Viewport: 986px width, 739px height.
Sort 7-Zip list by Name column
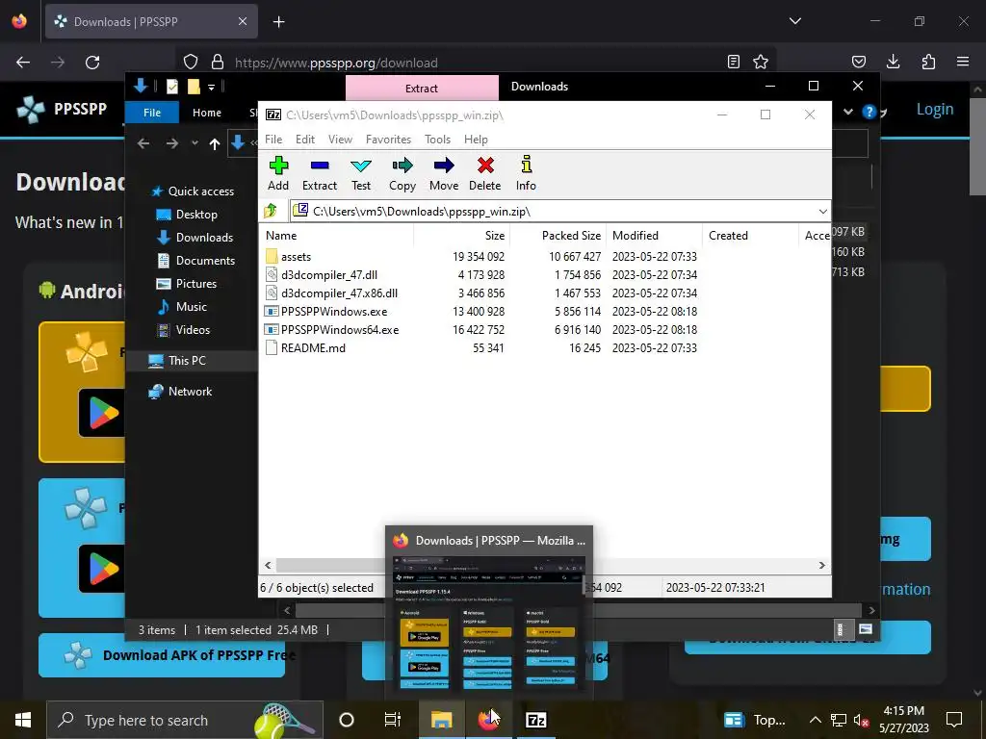tap(336, 236)
